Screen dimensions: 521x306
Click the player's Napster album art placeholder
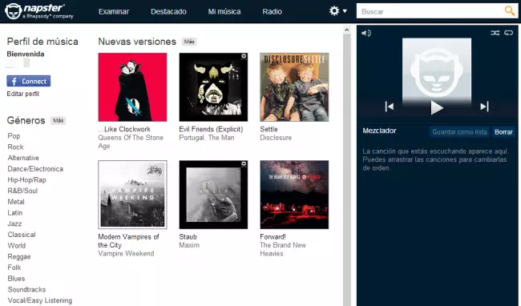(437, 72)
